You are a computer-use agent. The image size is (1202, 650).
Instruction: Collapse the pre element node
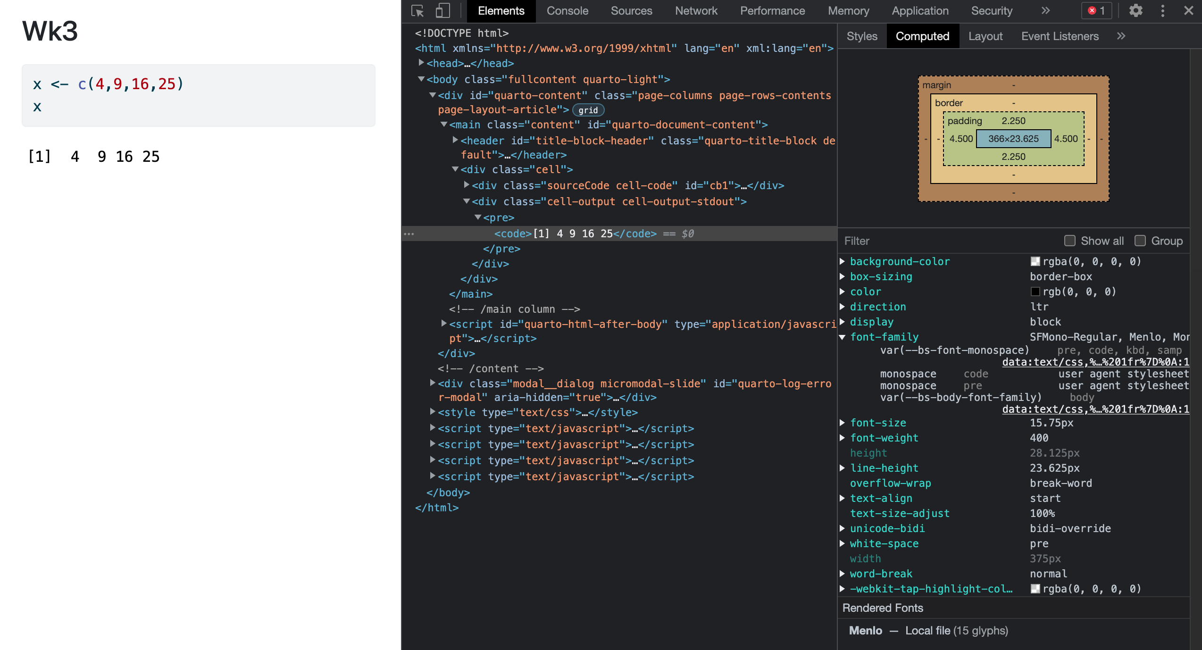point(478,217)
